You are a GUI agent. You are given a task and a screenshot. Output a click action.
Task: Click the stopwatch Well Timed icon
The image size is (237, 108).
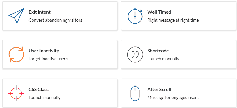pos(135,16)
